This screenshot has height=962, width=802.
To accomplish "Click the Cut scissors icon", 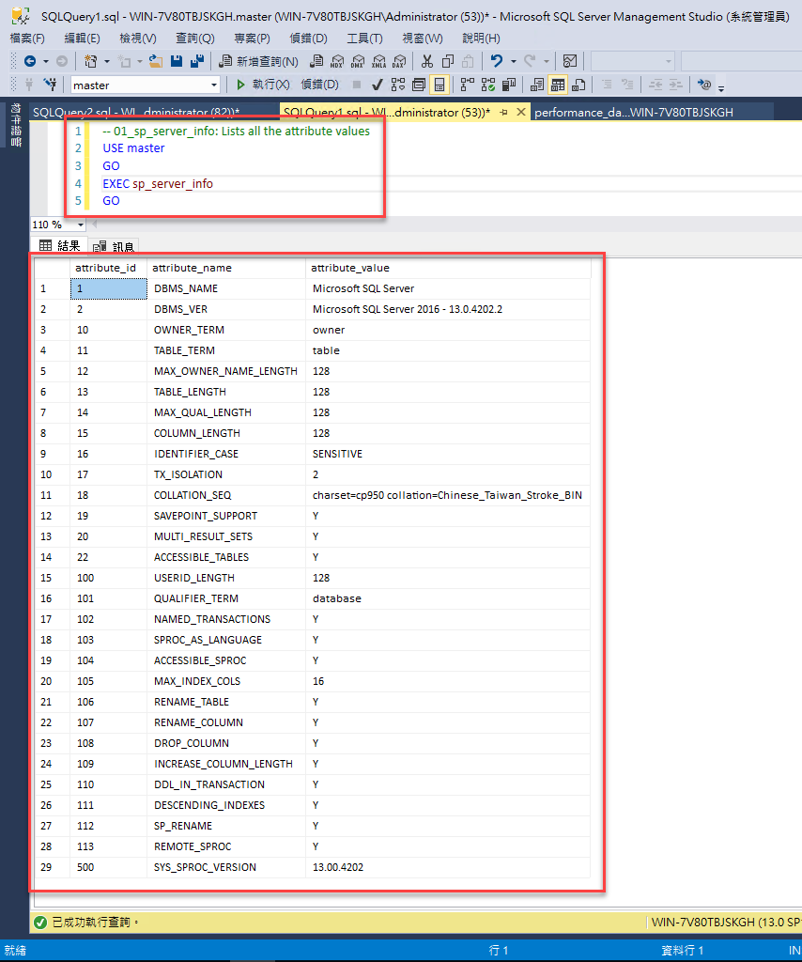I will point(426,62).
